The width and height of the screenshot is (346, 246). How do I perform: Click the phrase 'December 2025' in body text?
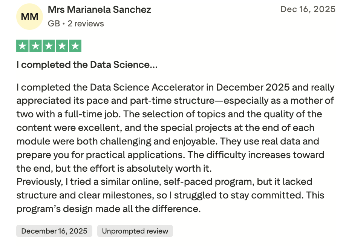pos(253,88)
